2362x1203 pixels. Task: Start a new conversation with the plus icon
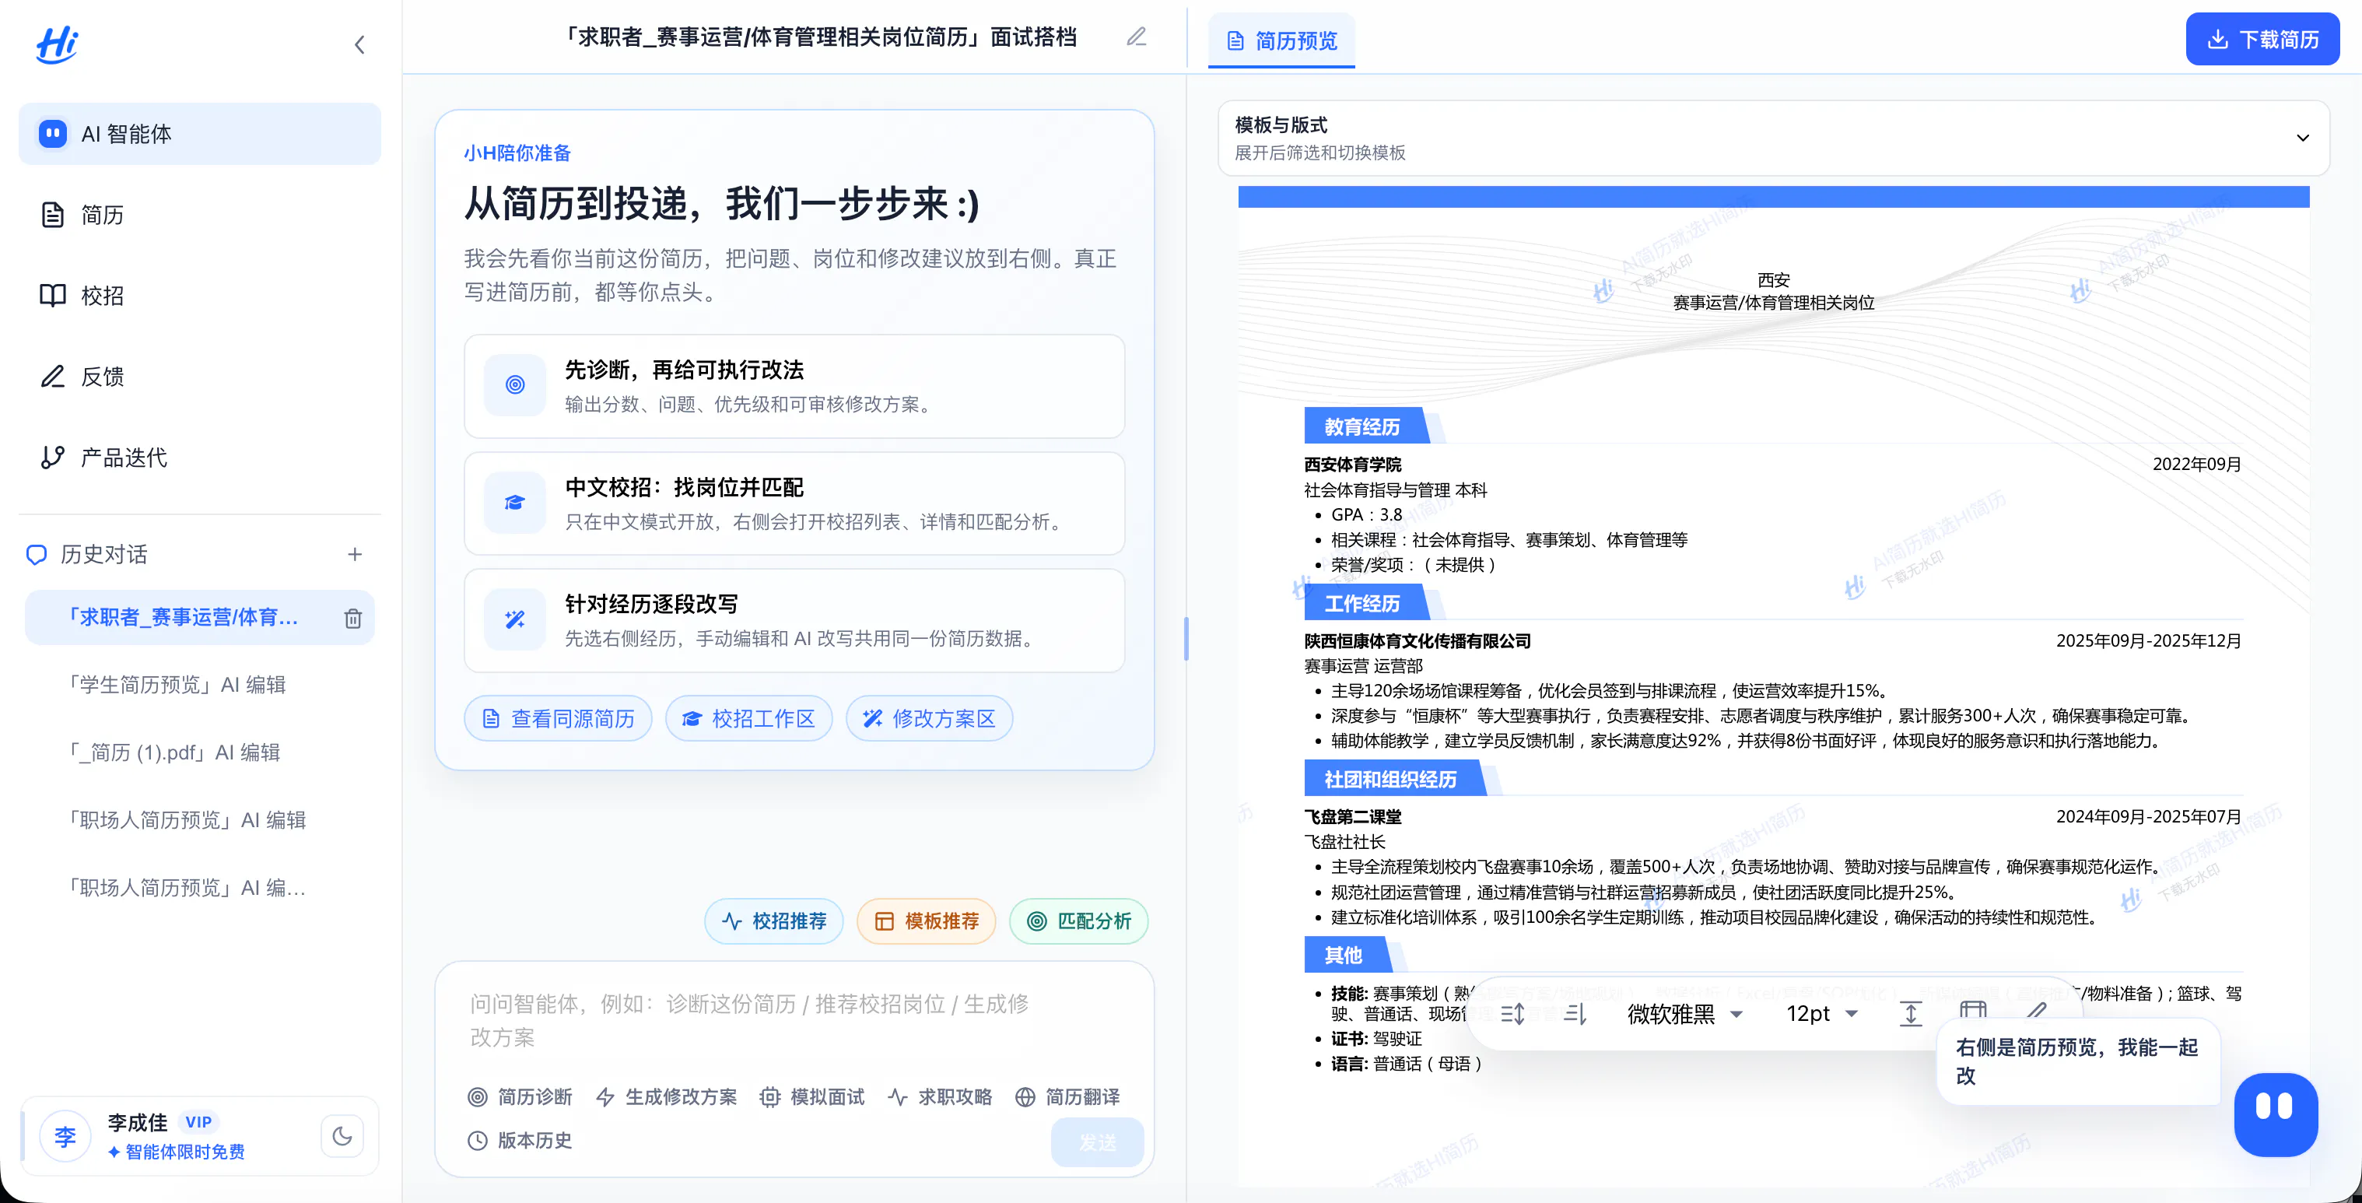click(355, 554)
